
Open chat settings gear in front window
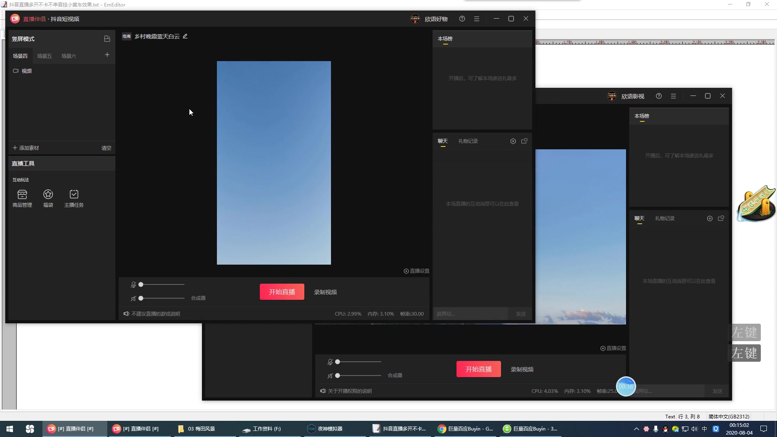point(513,141)
